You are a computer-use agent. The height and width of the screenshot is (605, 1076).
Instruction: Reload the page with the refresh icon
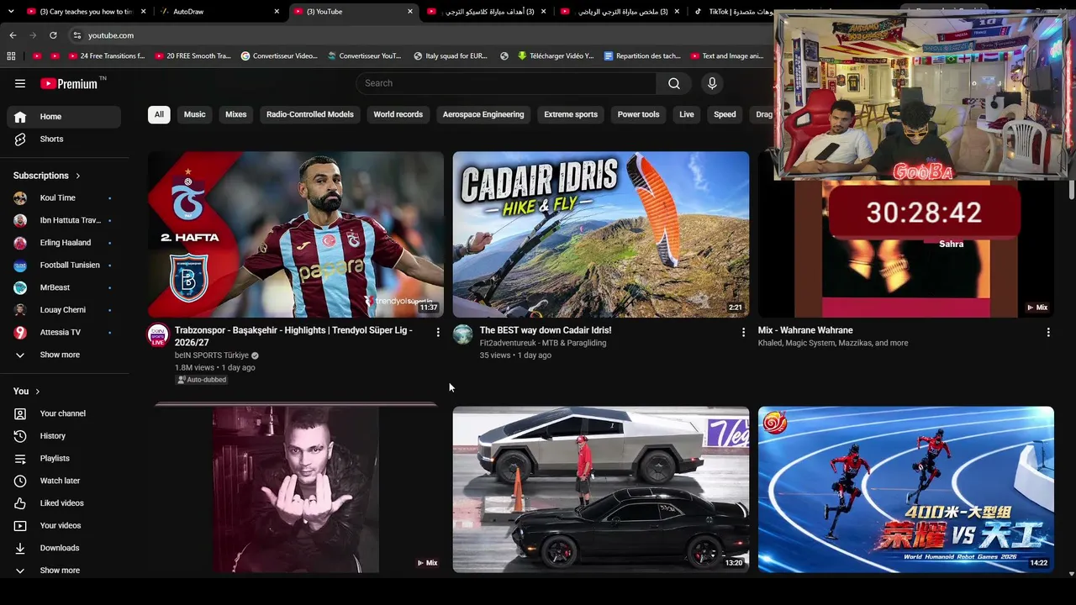pyautogui.click(x=53, y=35)
